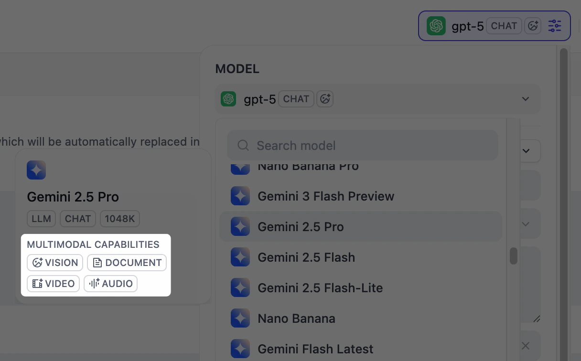The width and height of the screenshot is (581, 361).
Task: Click the OpenAI logo beside gpt-5
Action: pyautogui.click(x=435, y=26)
